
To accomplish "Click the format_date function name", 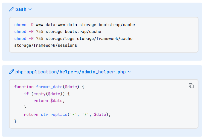I will click(x=49, y=87).
